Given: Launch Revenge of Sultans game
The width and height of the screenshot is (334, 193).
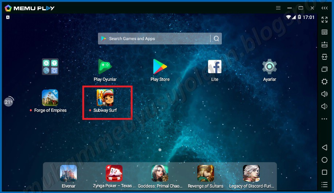Looking at the screenshot, I should coord(205,173).
